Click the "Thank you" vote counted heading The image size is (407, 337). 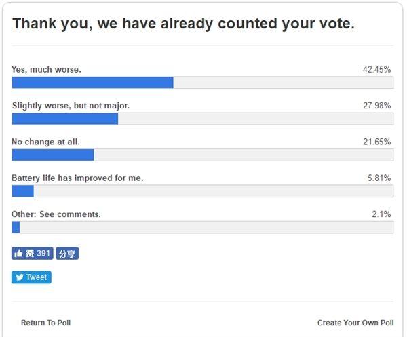click(183, 24)
